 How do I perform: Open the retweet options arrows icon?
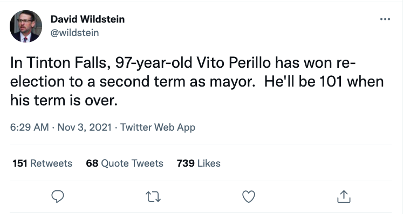pyautogui.click(x=153, y=197)
